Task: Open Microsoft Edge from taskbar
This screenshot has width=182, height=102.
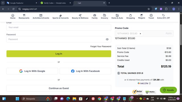Action: coord(68,99)
